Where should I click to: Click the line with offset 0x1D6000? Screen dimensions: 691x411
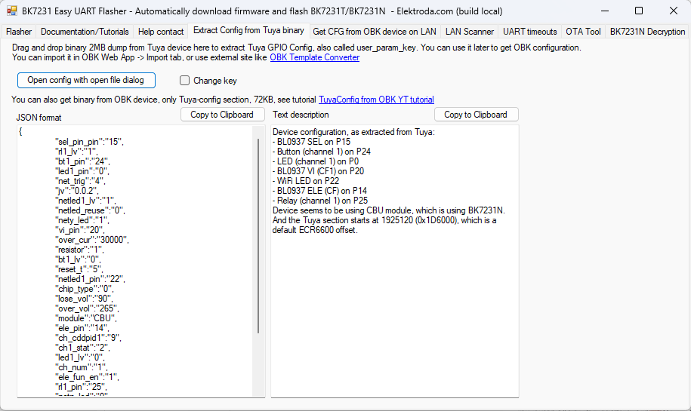click(384, 220)
